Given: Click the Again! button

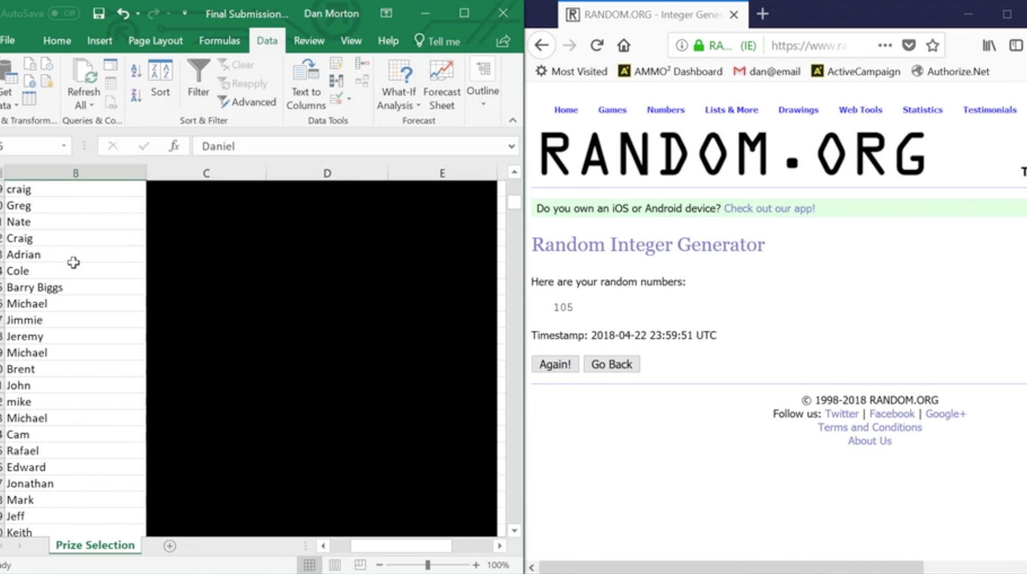Looking at the screenshot, I should click(555, 364).
